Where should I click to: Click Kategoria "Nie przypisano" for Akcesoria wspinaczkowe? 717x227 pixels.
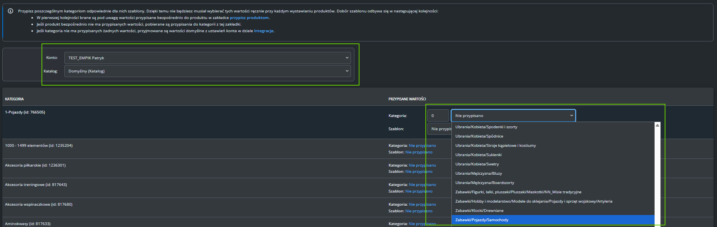point(422,205)
